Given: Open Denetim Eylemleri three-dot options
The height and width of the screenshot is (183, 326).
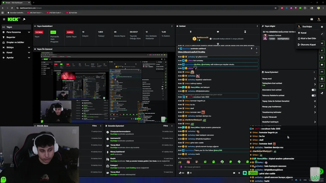Looking at the screenshot, I should point(172,126).
